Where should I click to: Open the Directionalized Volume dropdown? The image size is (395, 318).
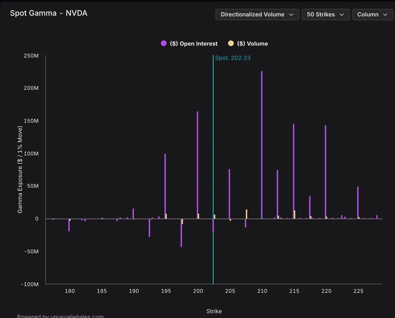click(257, 14)
